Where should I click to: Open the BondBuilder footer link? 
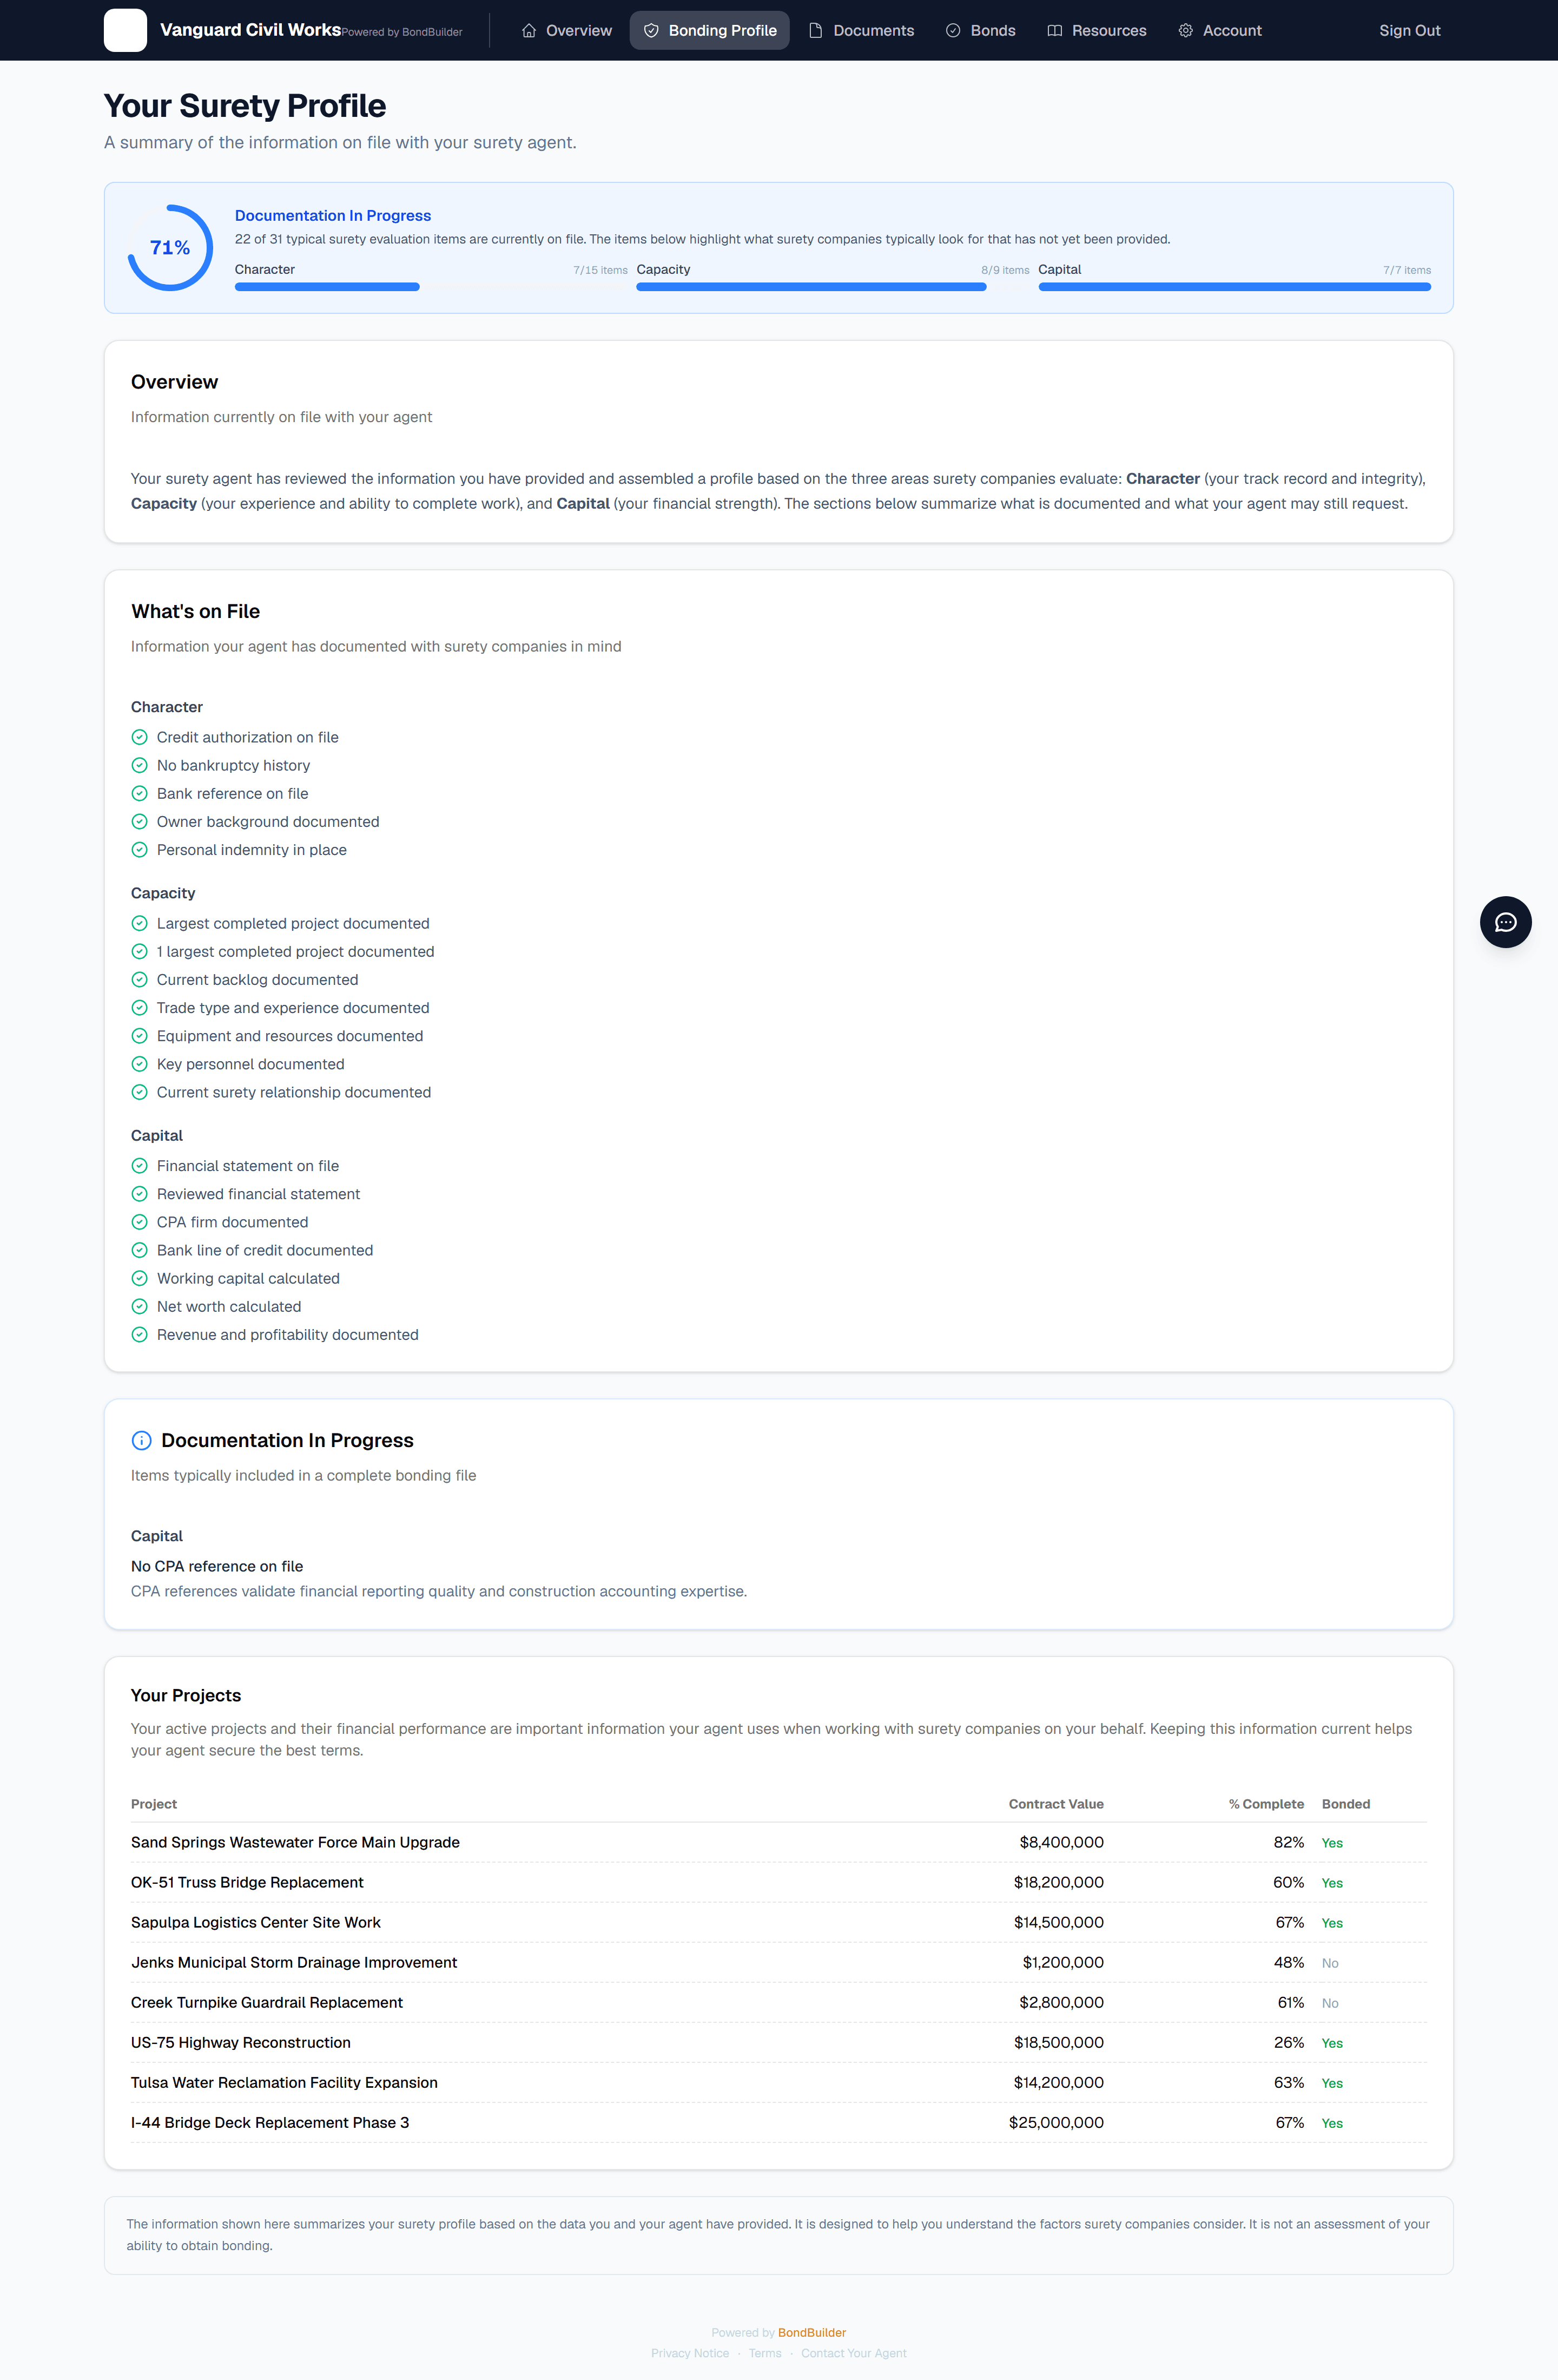tap(811, 2332)
